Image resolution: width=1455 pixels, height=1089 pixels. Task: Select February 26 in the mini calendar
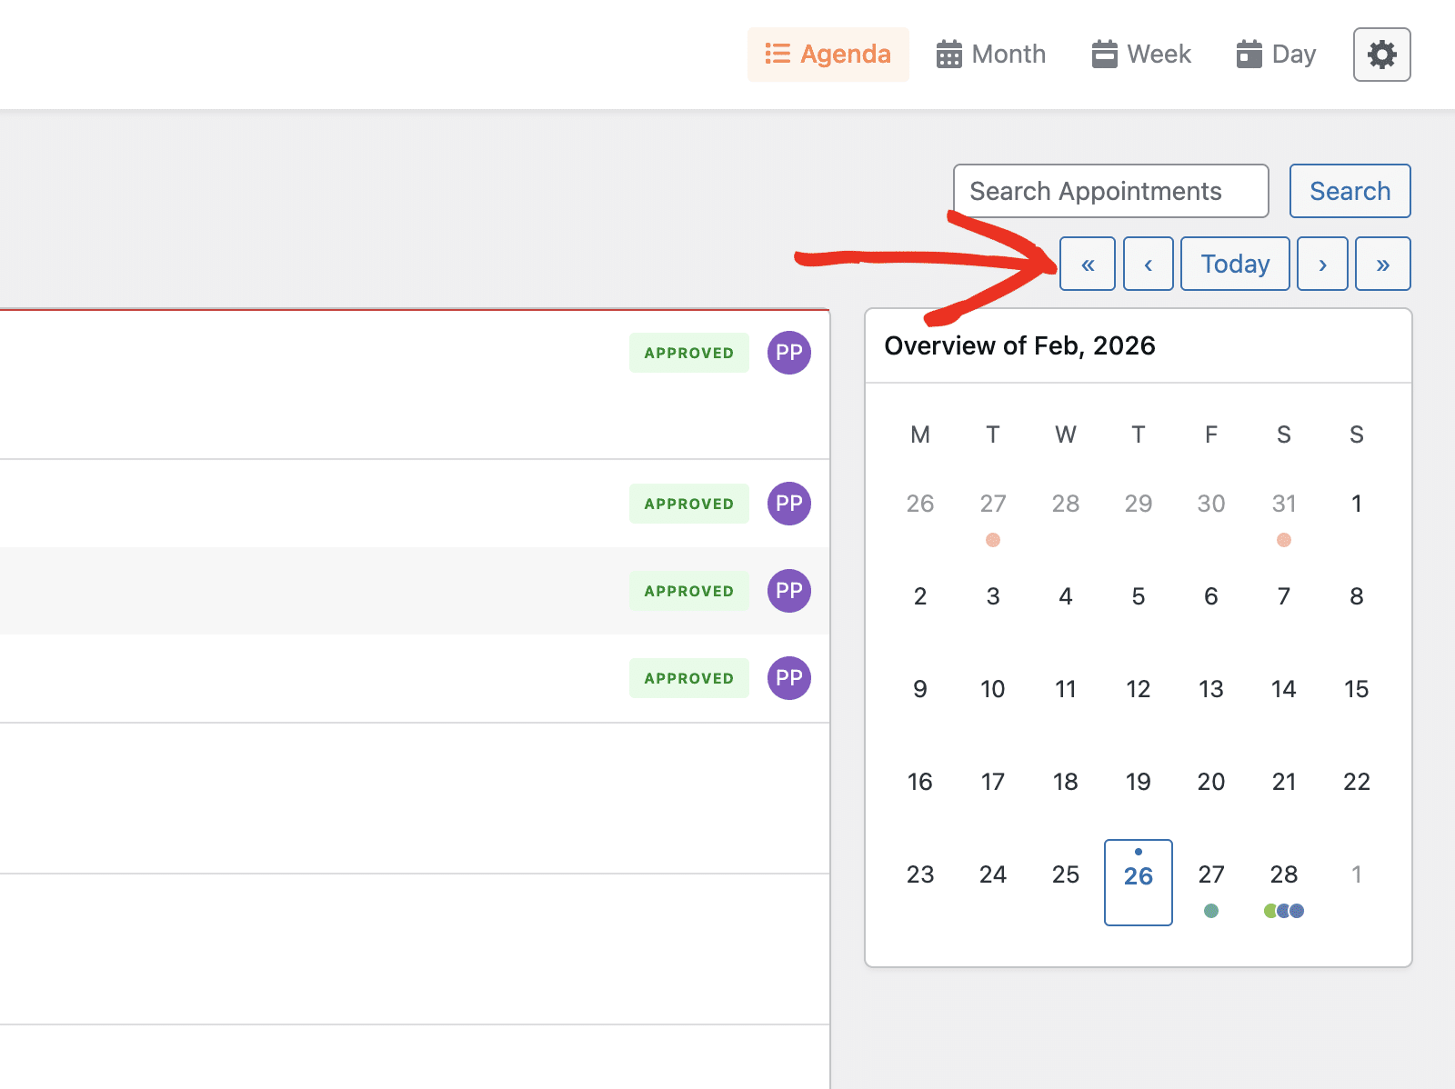click(x=1138, y=877)
